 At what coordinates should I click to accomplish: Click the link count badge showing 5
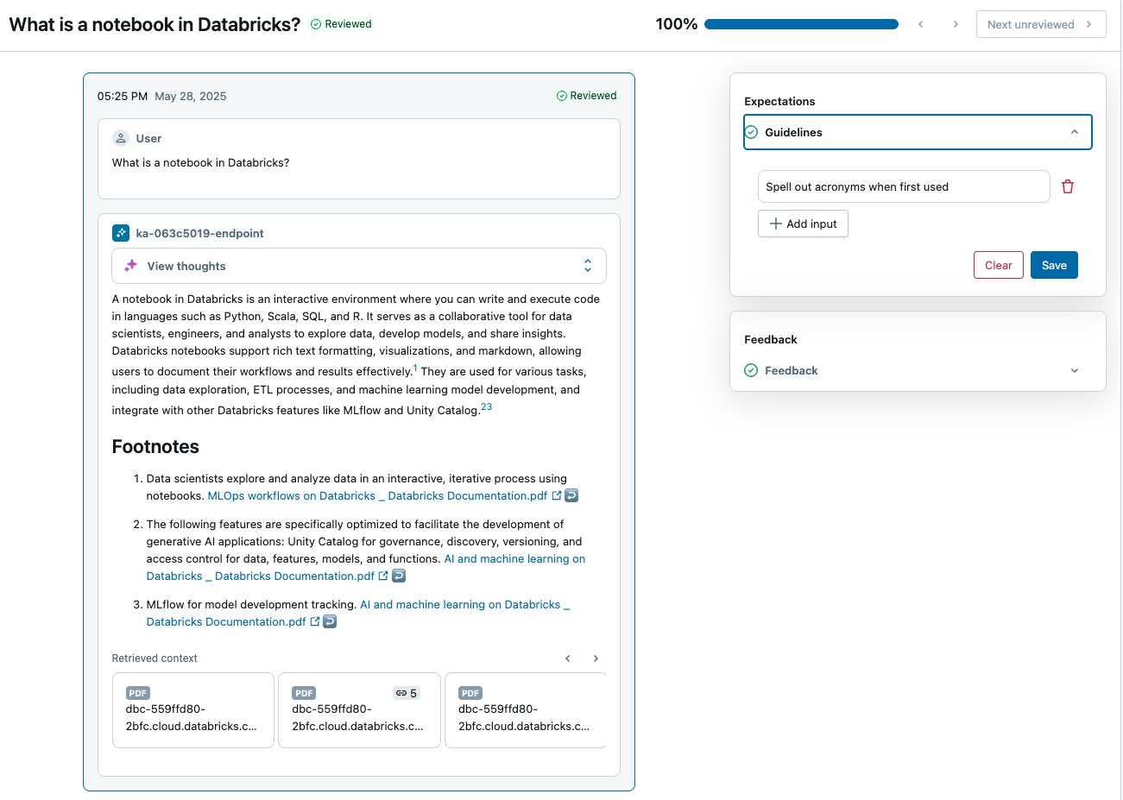pyautogui.click(x=407, y=693)
